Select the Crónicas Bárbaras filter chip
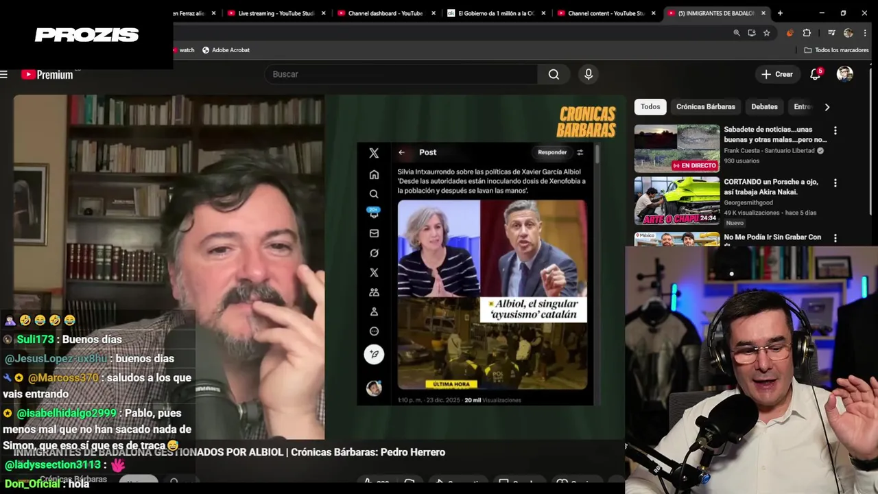Image resolution: width=878 pixels, height=494 pixels. pyautogui.click(x=705, y=106)
